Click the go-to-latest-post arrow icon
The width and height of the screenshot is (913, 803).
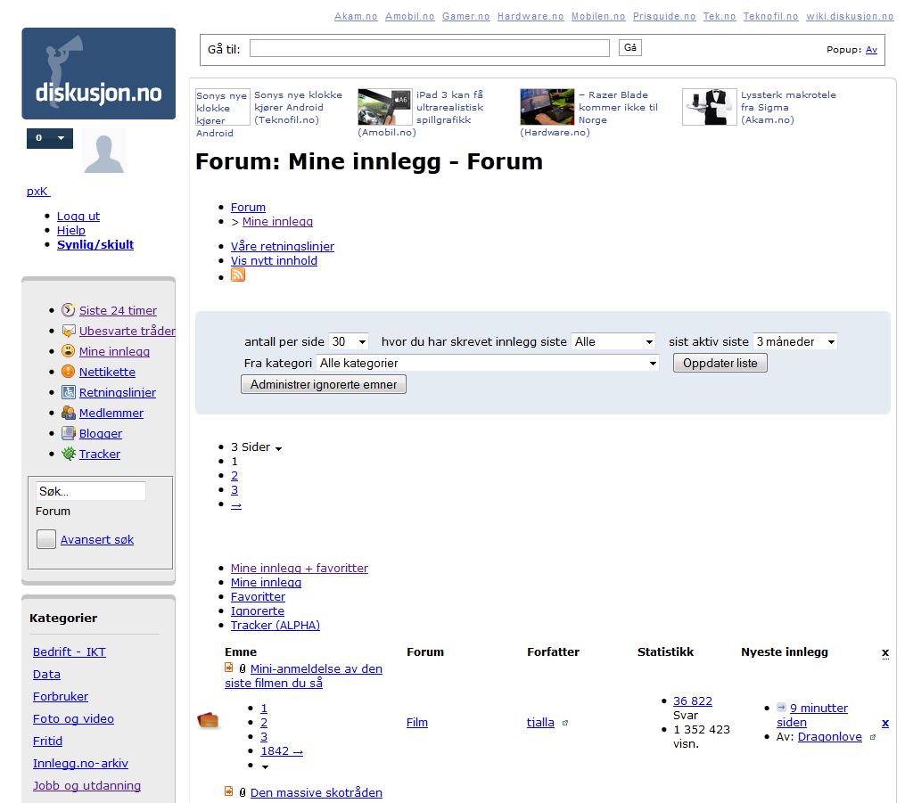781,708
